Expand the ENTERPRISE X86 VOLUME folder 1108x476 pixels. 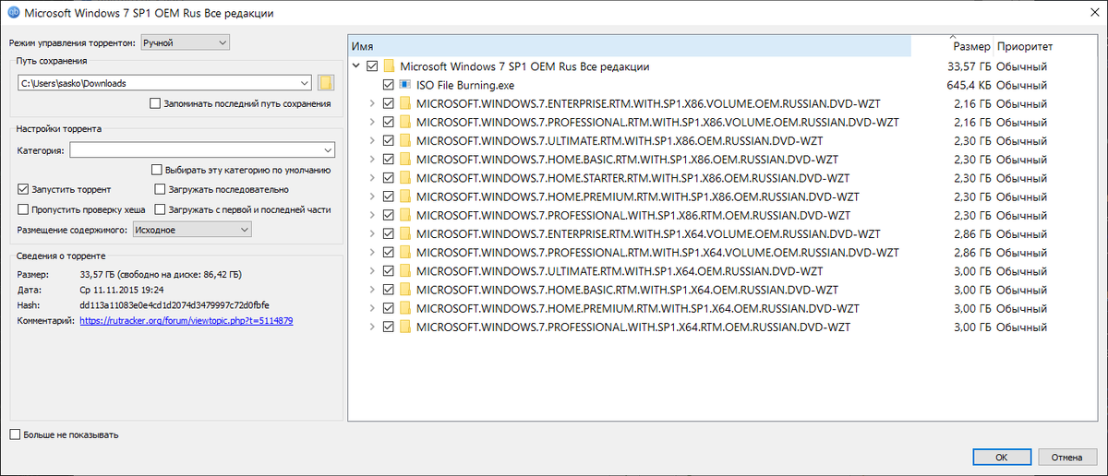tap(372, 101)
